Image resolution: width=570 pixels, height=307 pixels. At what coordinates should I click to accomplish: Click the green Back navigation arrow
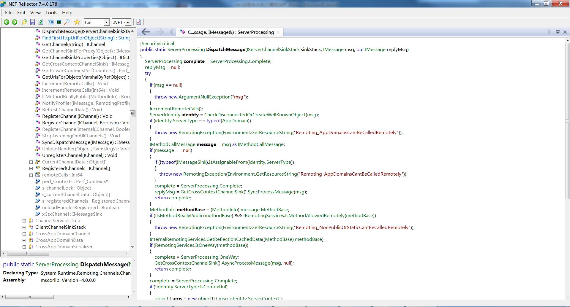click(x=6, y=22)
